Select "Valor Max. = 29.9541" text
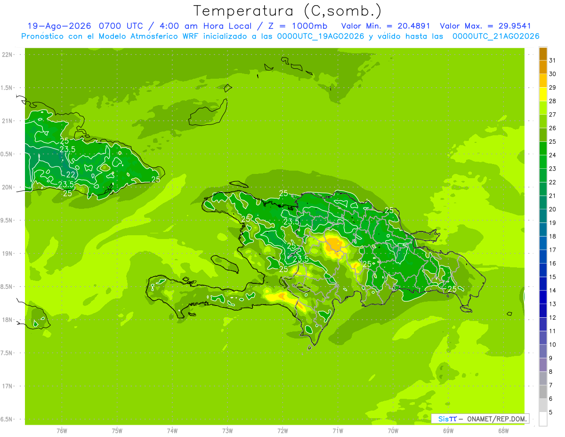Viewport: 565px width, 437px height. [x=485, y=26]
